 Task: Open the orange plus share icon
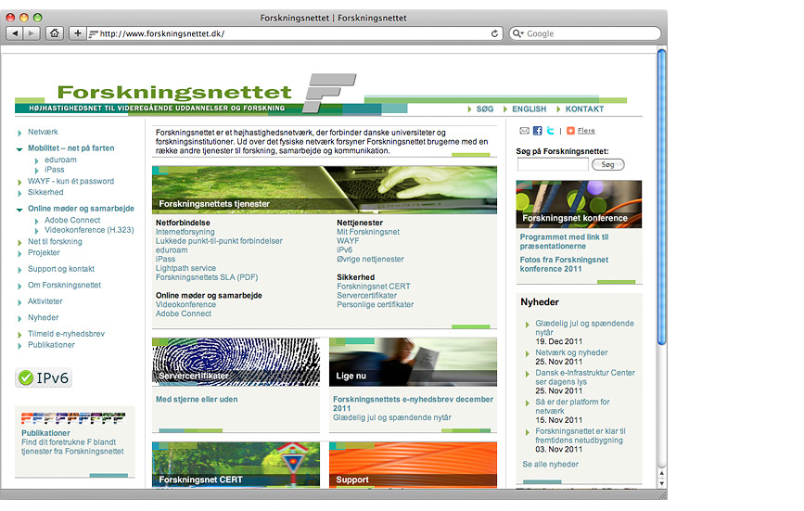pos(570,131)
